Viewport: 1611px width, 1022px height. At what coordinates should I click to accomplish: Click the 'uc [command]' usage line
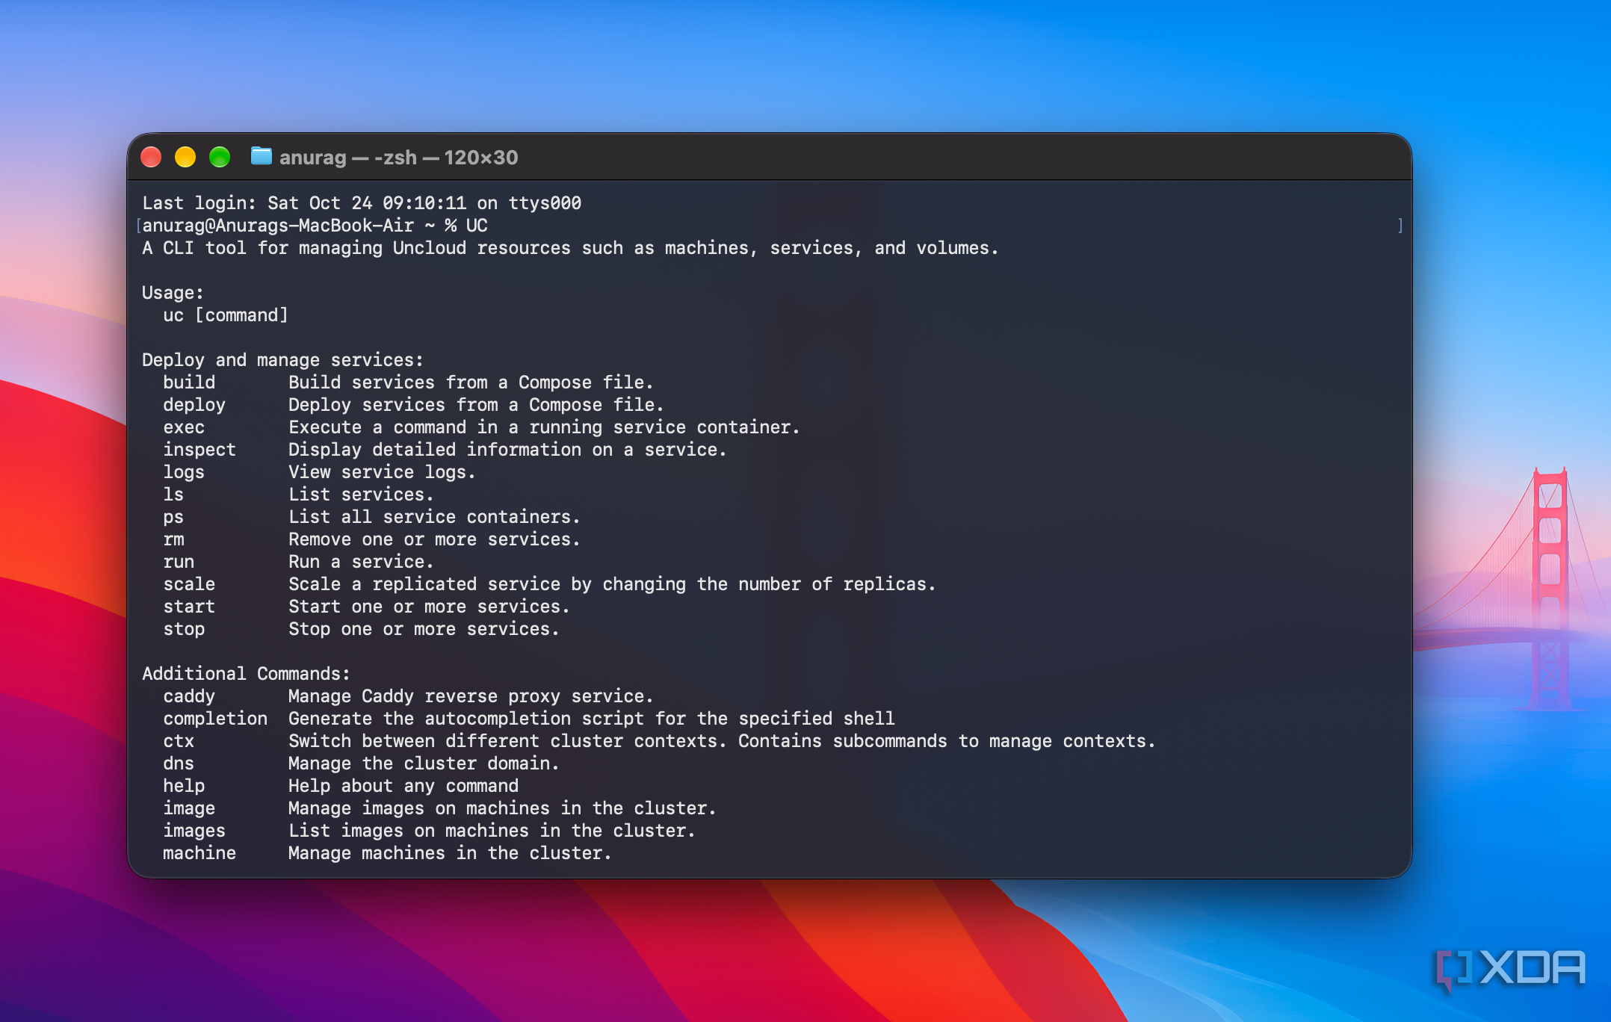(x=226, y=315)
